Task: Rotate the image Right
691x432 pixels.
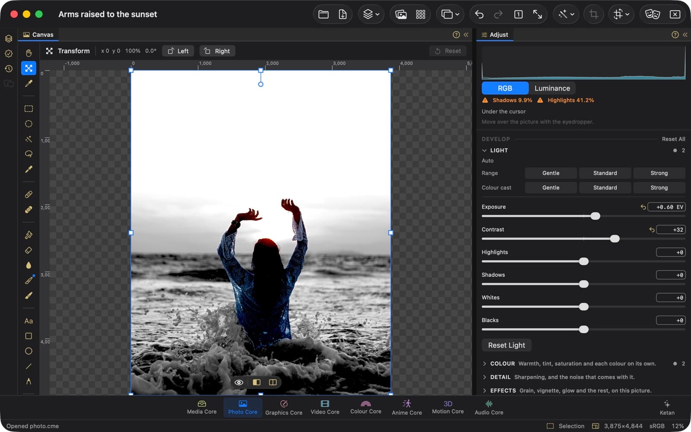Action: click(x=217, y=51)
